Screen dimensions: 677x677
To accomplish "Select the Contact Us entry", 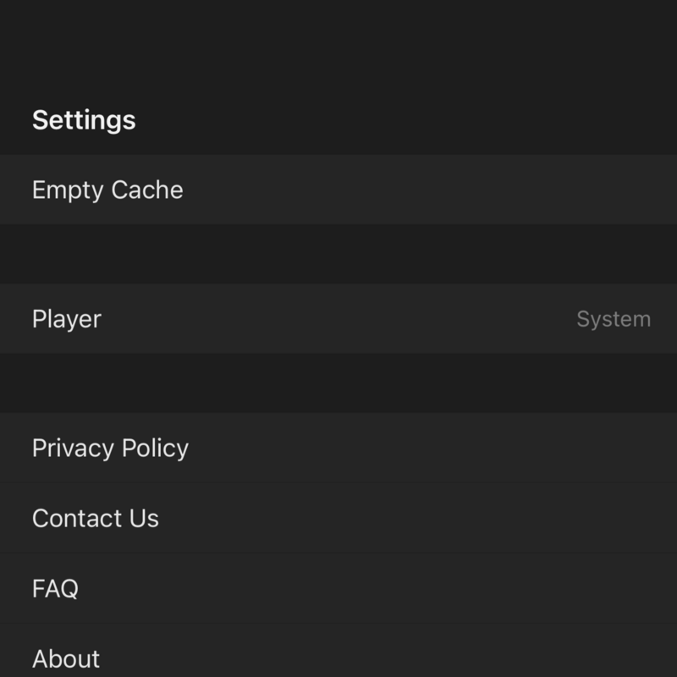I will coord(96,518).
